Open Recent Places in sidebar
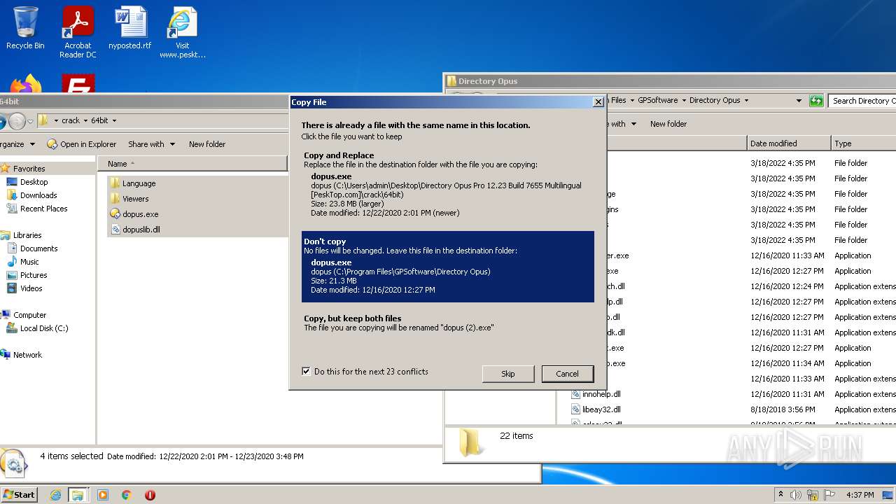 pos(43,209)
